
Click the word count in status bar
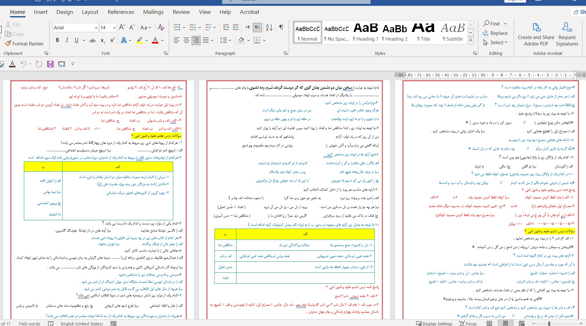coord(29,323)
